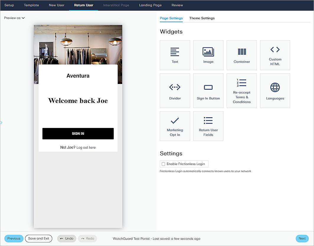The width and height of the screenshot is (314, 246).
Task: Undo the last change
Action: click(x=66, y=238)
